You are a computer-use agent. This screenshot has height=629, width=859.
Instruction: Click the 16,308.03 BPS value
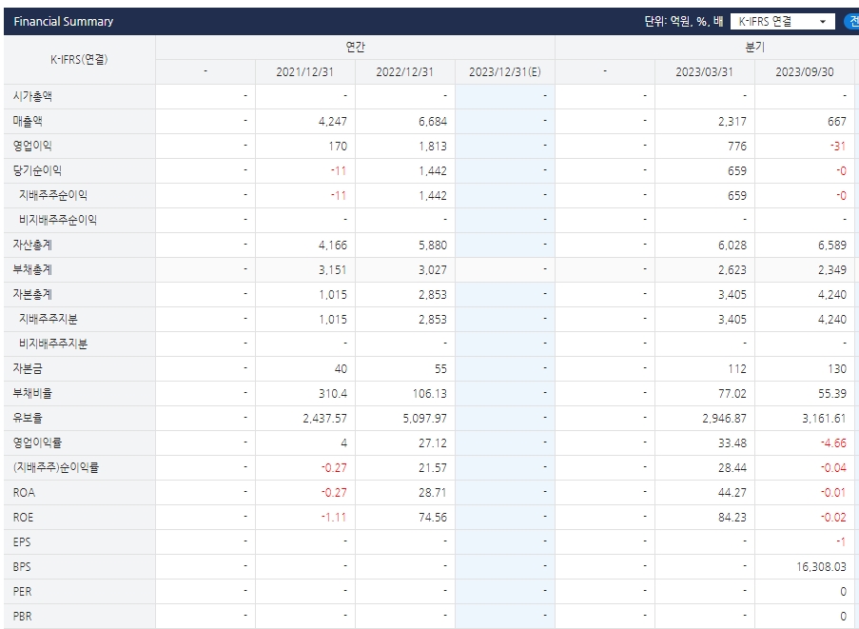822,566
